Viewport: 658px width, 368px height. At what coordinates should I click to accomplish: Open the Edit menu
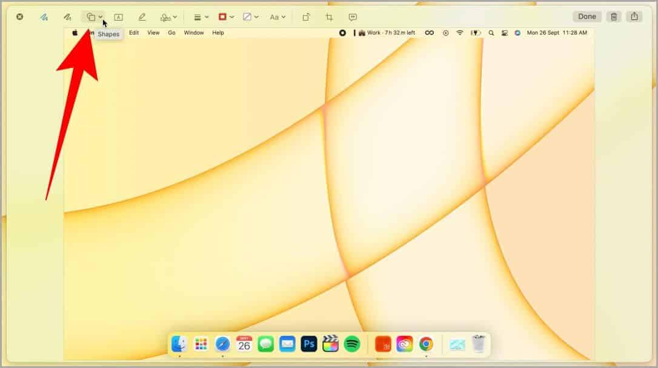(x=134, y=33)
